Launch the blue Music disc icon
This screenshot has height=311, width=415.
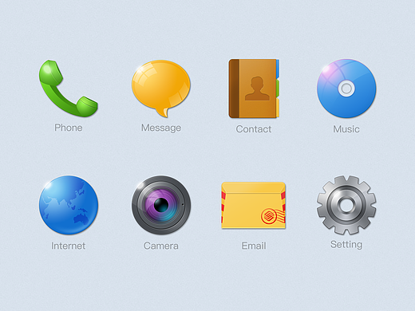click(x=346, y=89)
